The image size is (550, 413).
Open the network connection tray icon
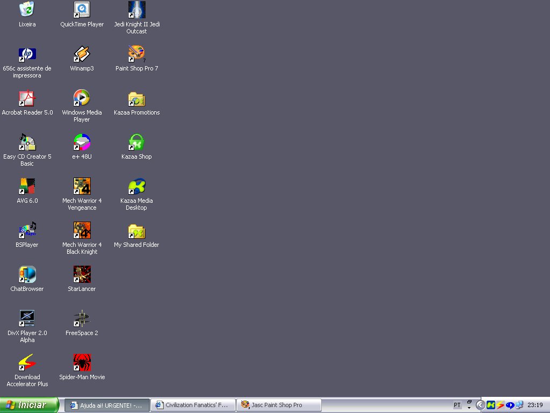(x=519, y=405)
